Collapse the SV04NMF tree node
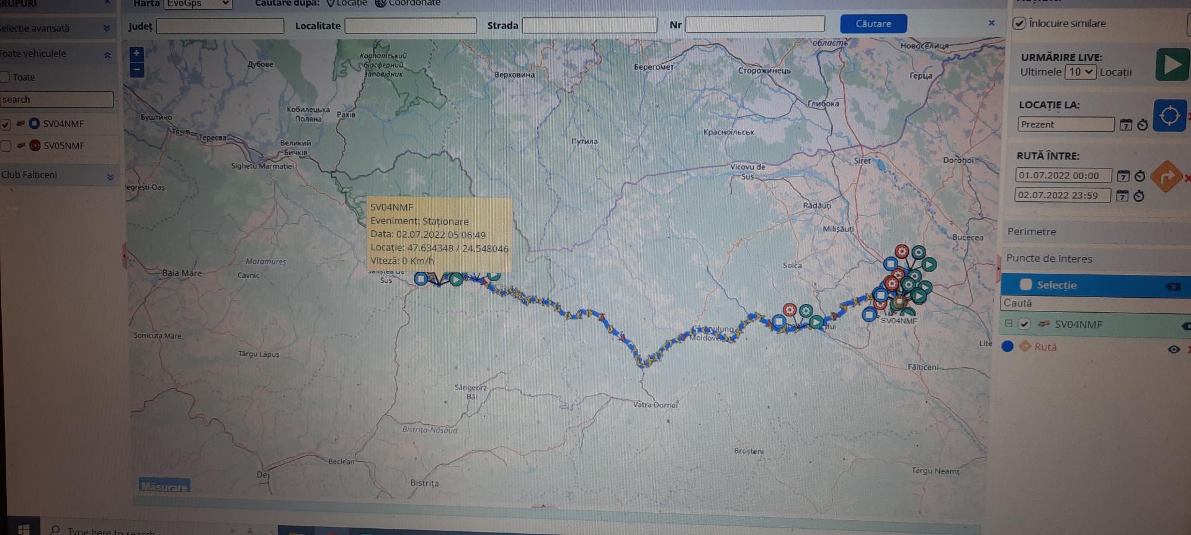Image resolution: width=1191 pixels, height=535 pixels. pyautogui.click(x=1008, y=323)
